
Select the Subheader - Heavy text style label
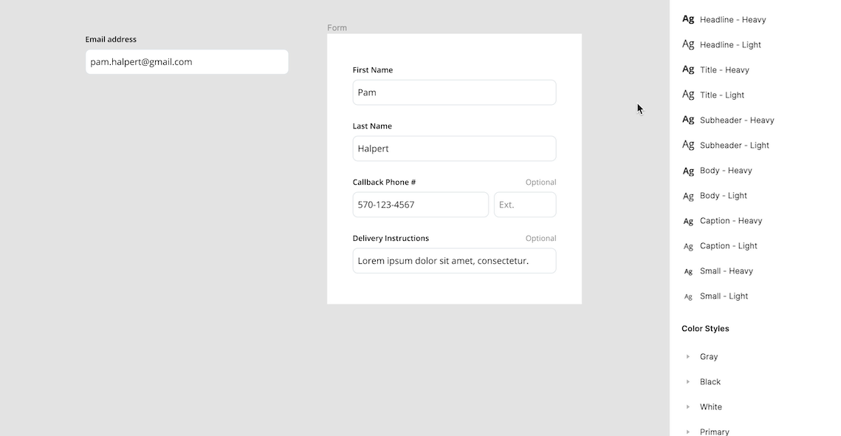[737, 120]
